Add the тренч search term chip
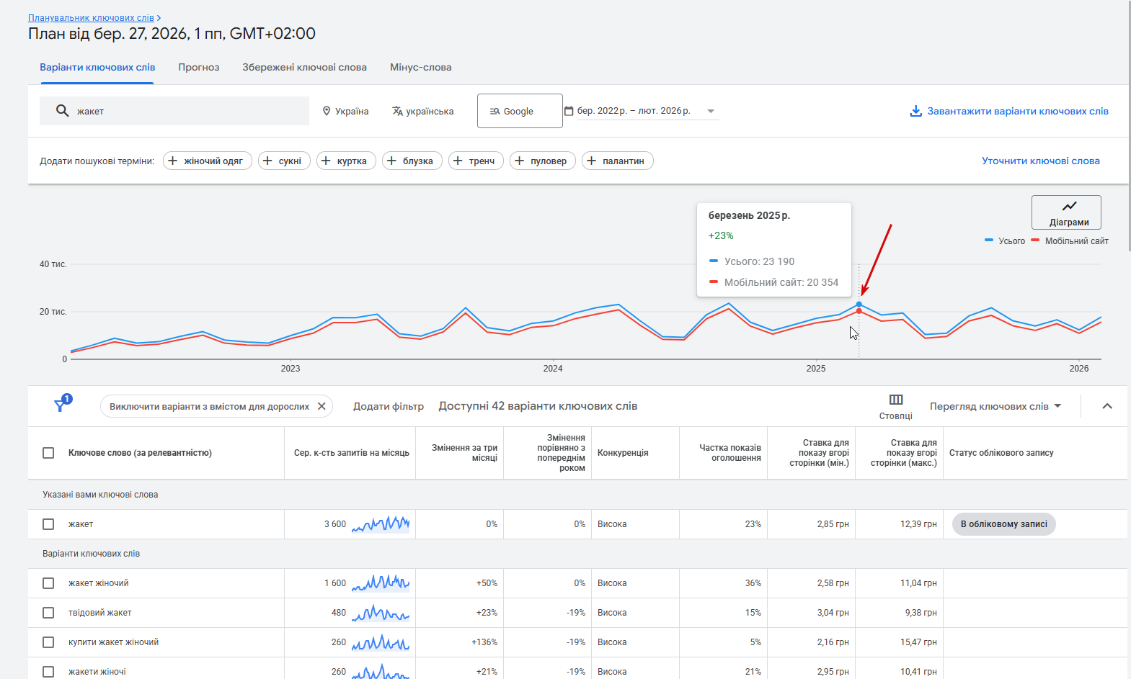The width and height of the screenshot is (1131, 679). pos(475,161)
